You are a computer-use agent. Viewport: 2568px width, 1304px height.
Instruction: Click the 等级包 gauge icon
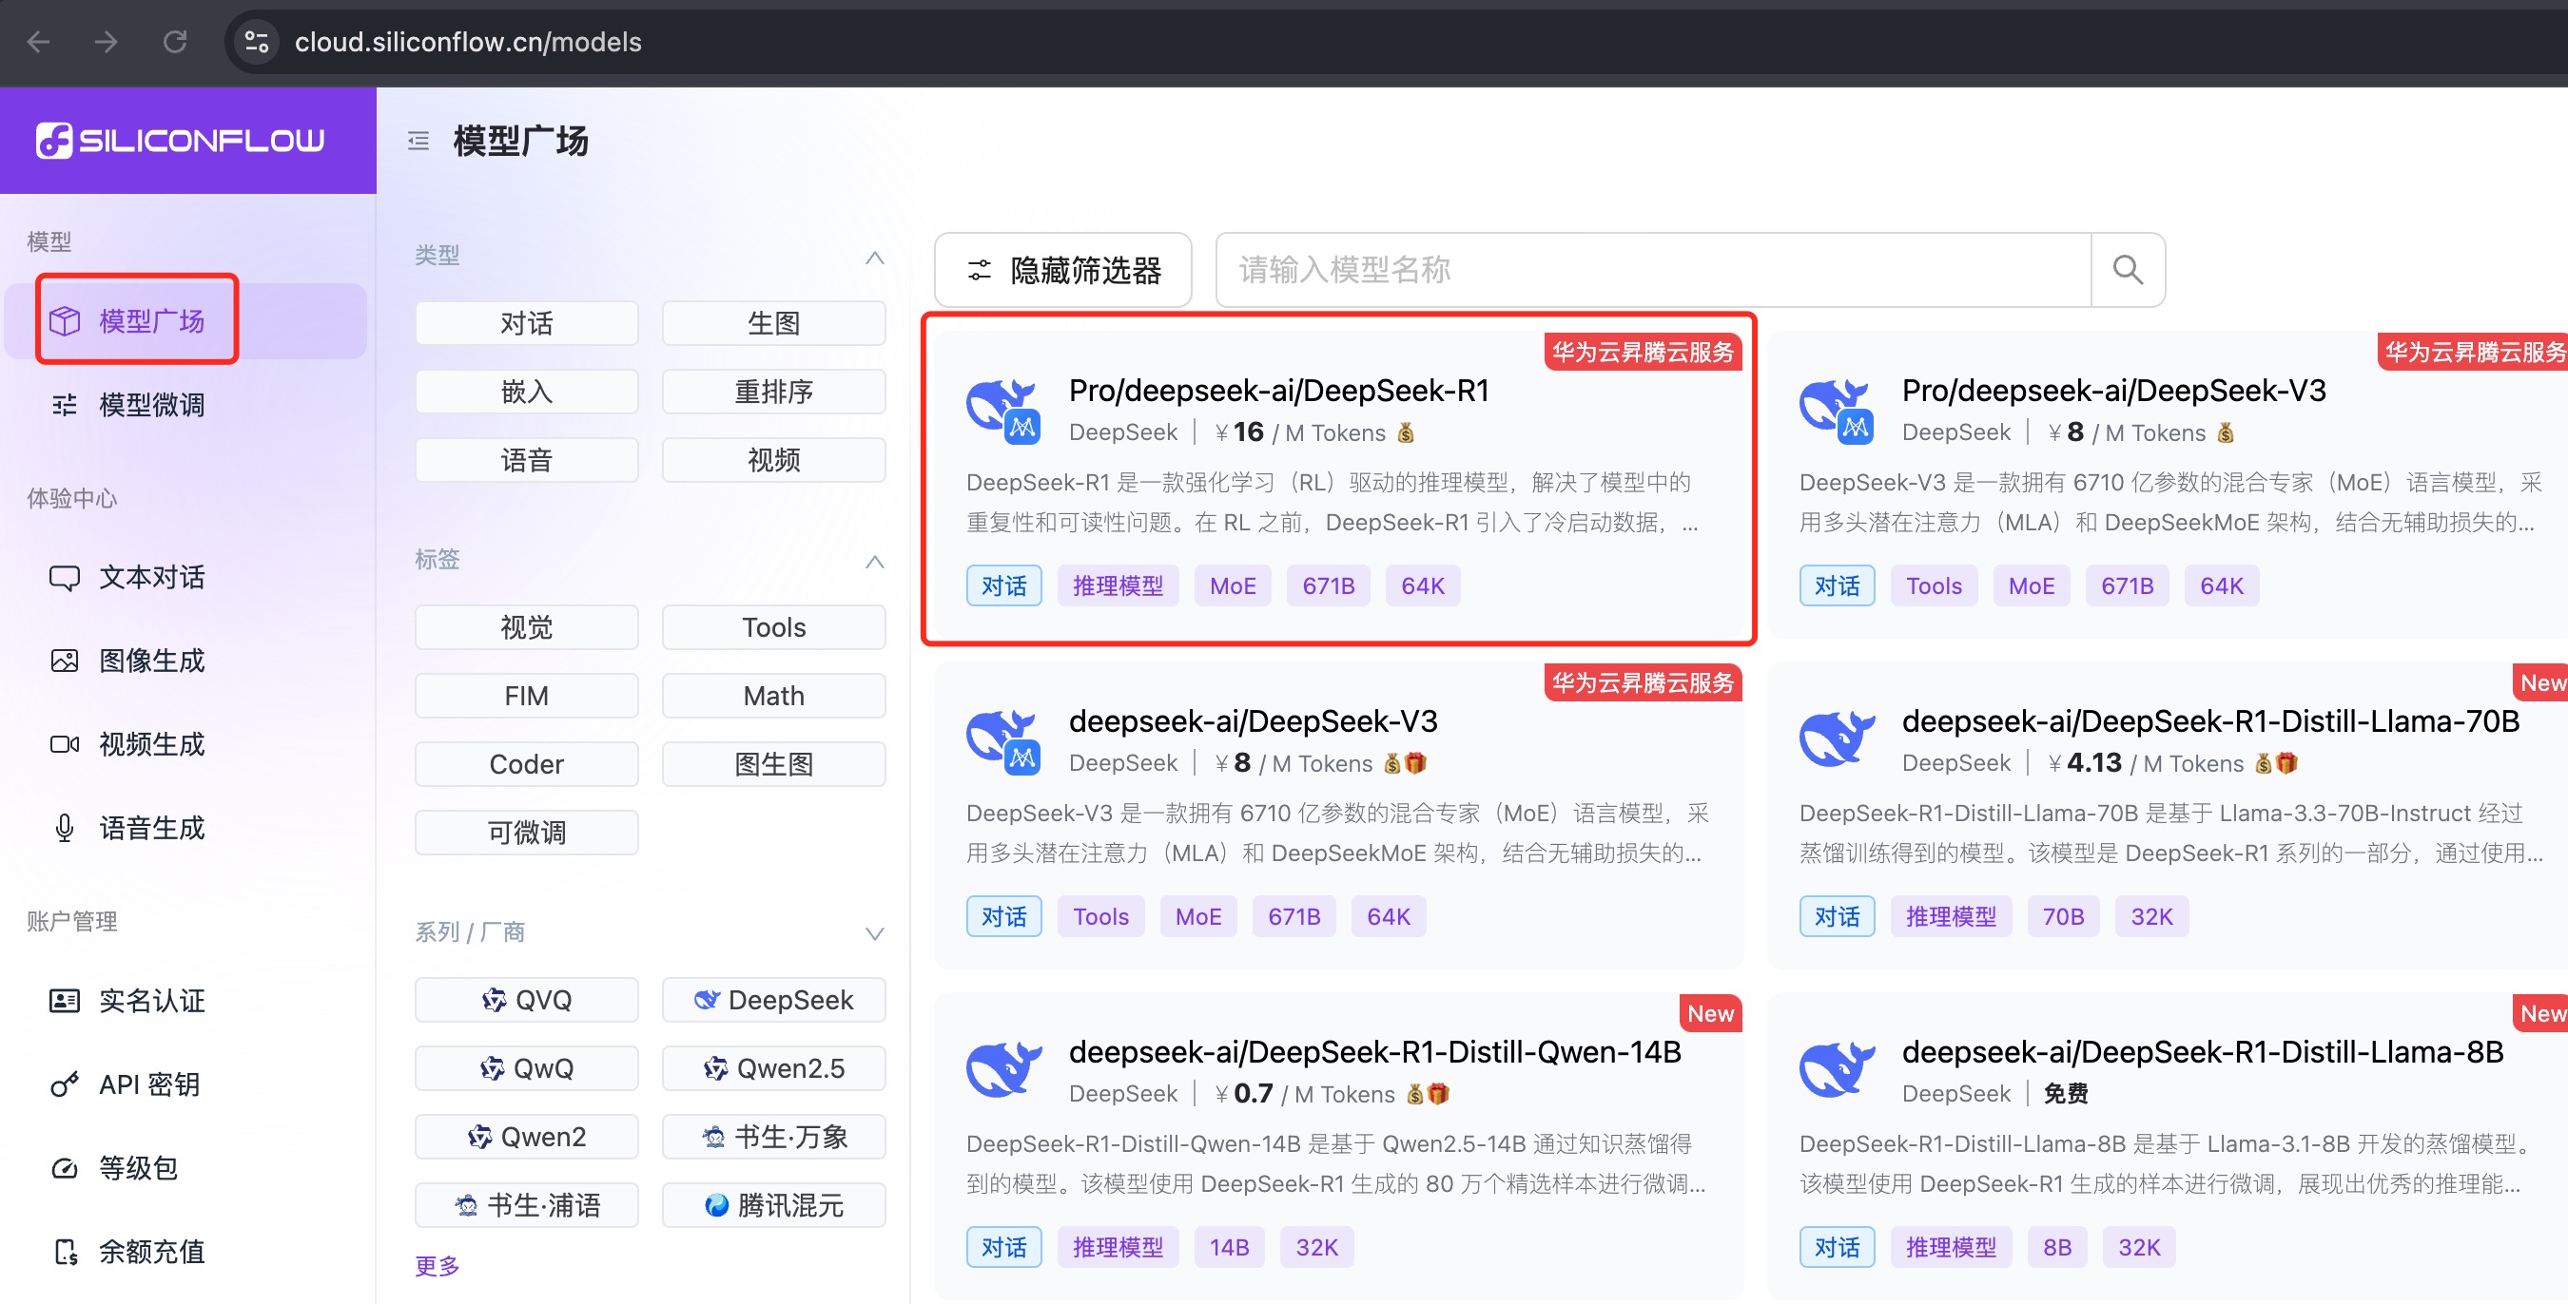tap(65, 1167)
